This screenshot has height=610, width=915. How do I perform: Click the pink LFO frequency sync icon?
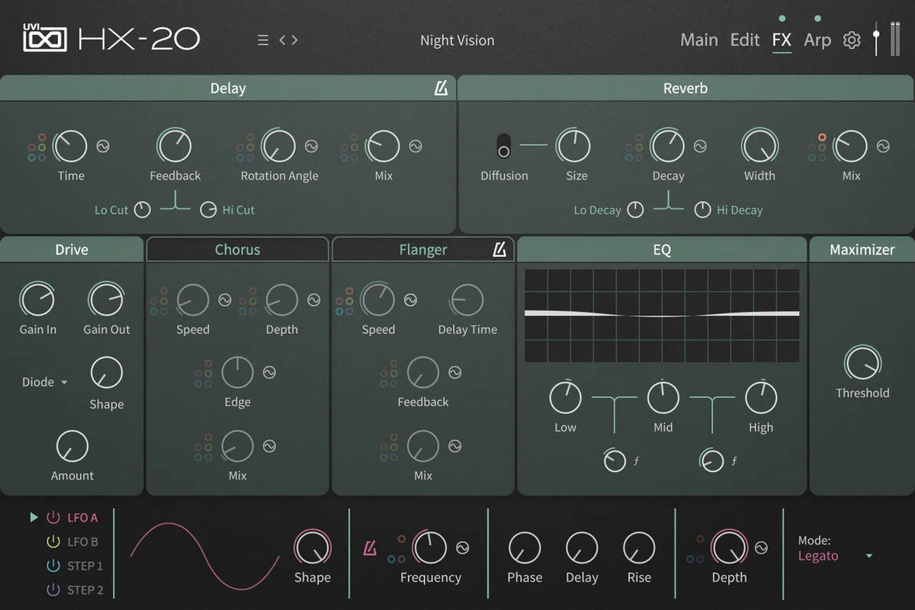[371, 547]
